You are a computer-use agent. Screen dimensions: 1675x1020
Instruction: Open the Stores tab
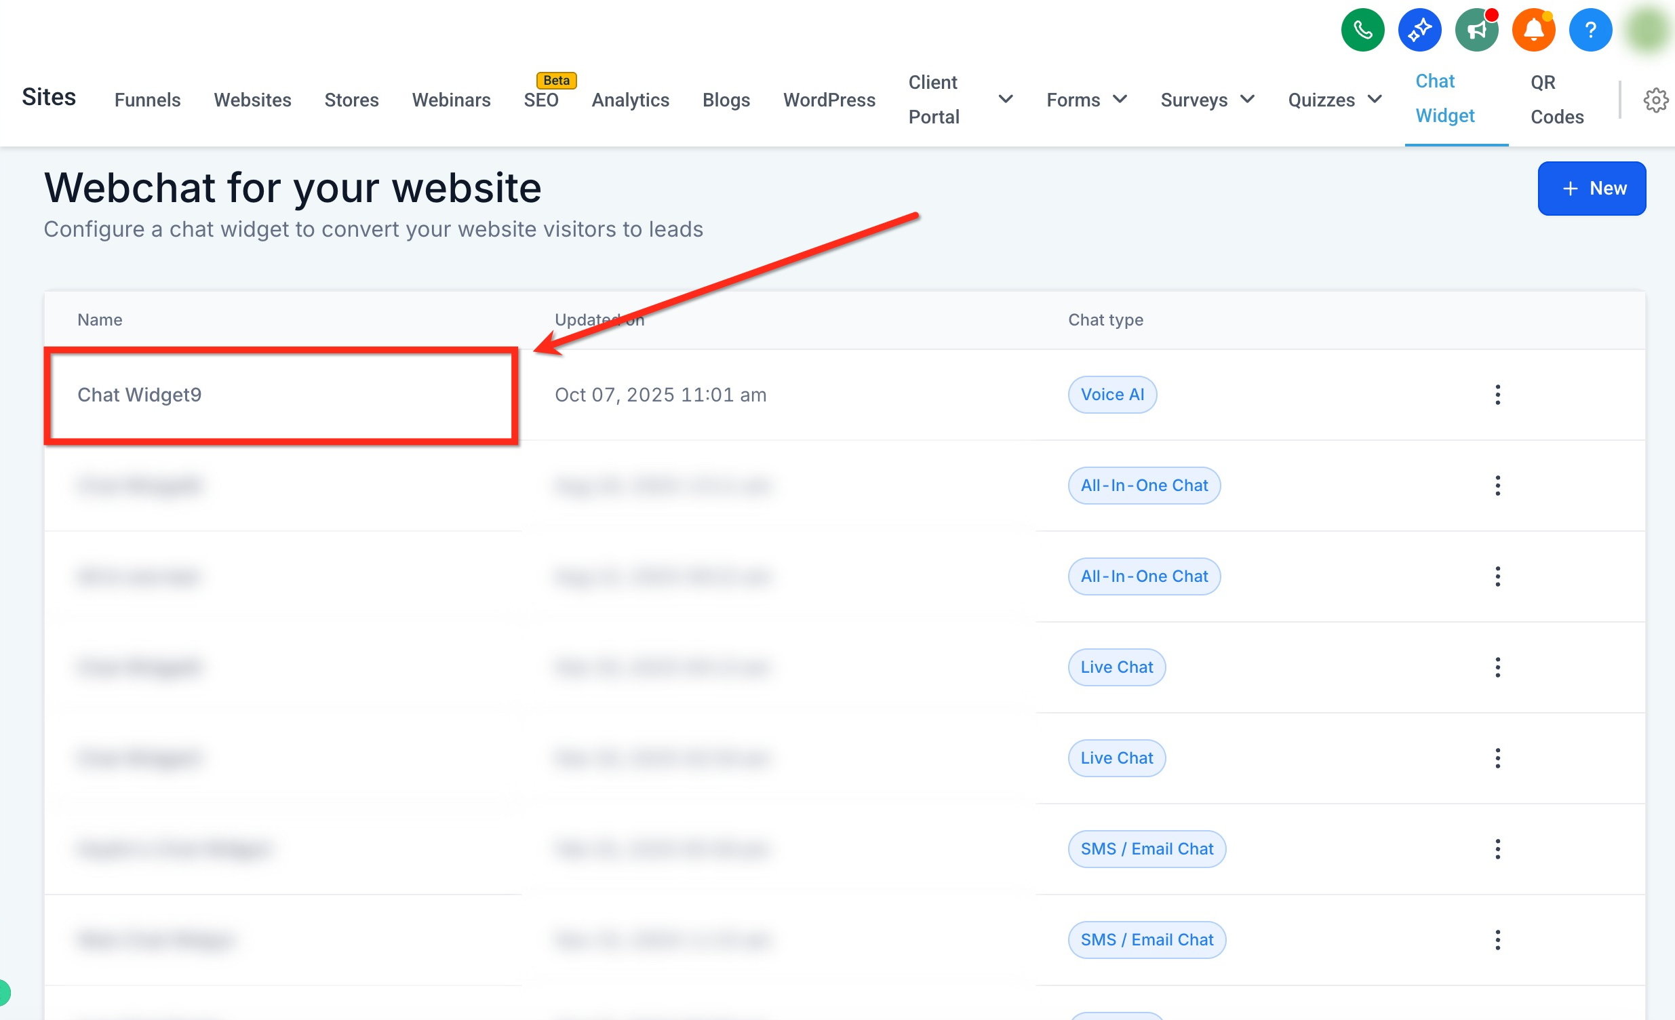351,100
